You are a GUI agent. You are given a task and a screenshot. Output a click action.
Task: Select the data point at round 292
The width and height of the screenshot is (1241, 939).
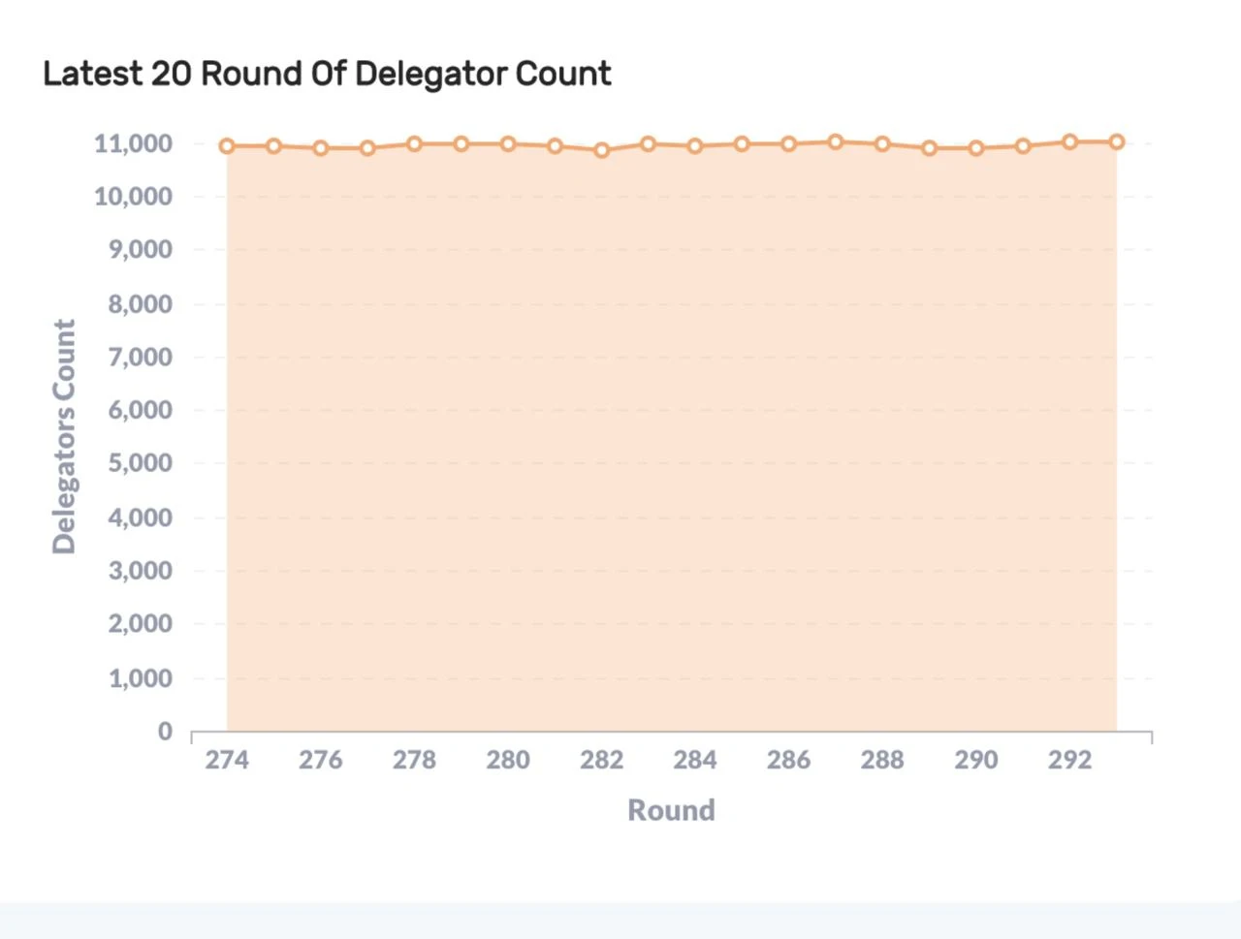[1070, 141]
